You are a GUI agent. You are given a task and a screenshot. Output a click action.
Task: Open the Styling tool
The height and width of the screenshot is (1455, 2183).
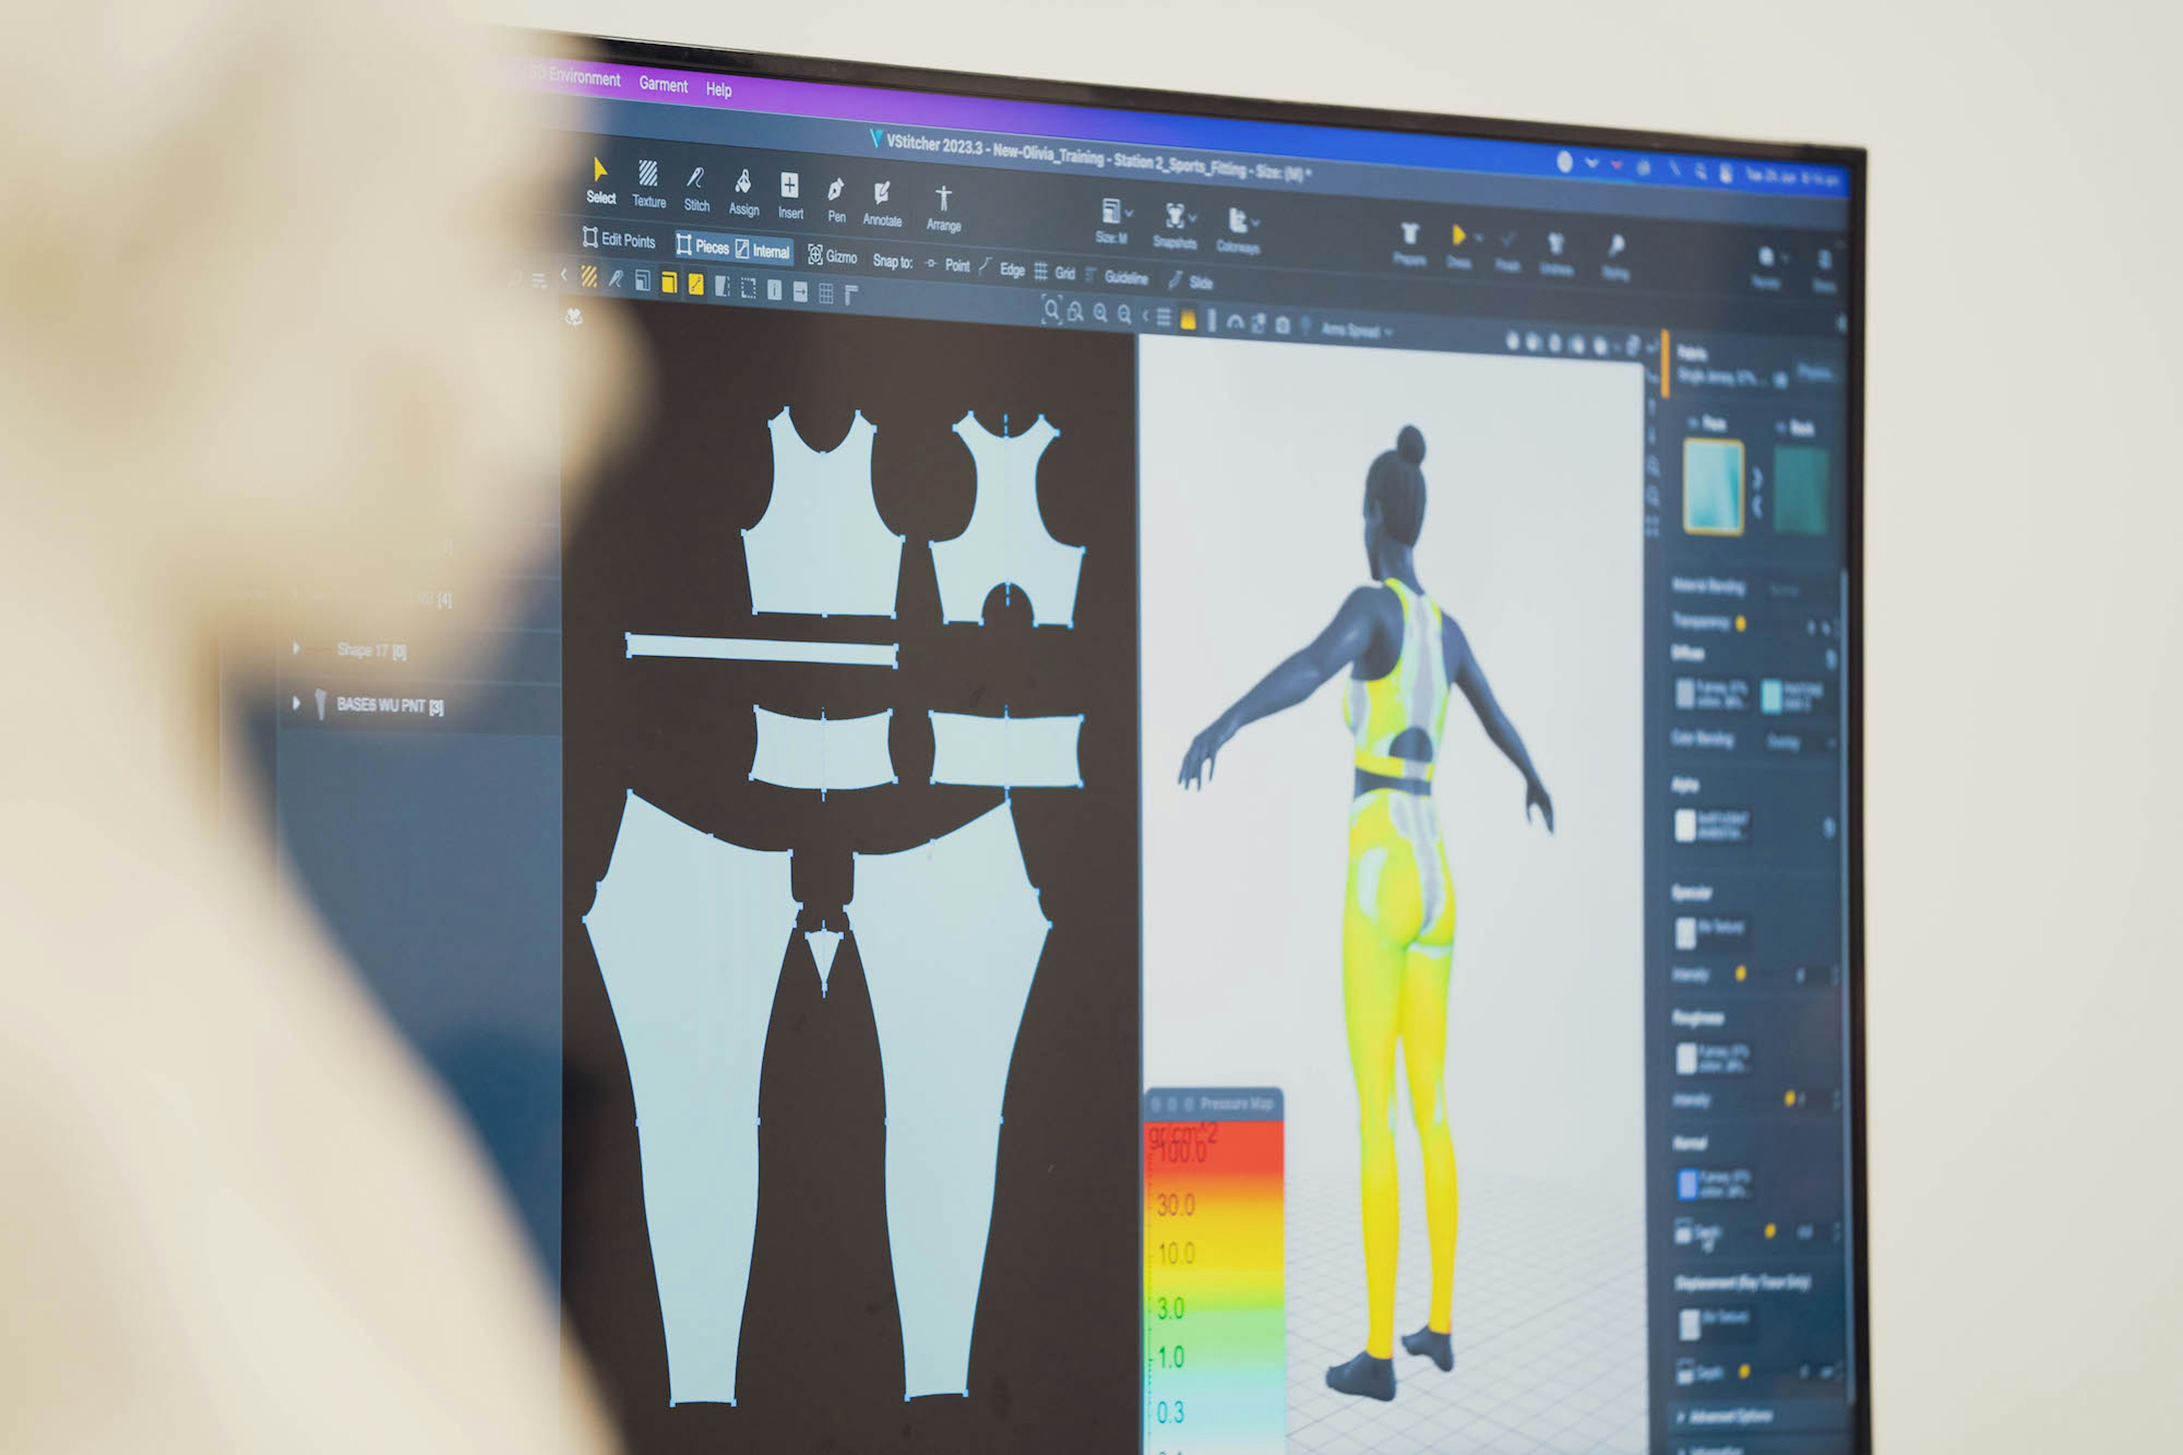tap(1615, 258)
